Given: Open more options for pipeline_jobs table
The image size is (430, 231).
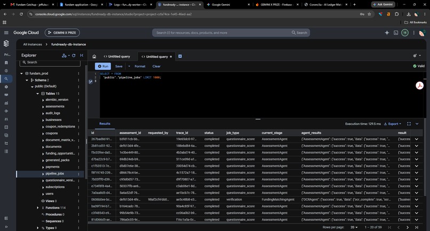Looking at the screenshot, I should click(78, 174).
